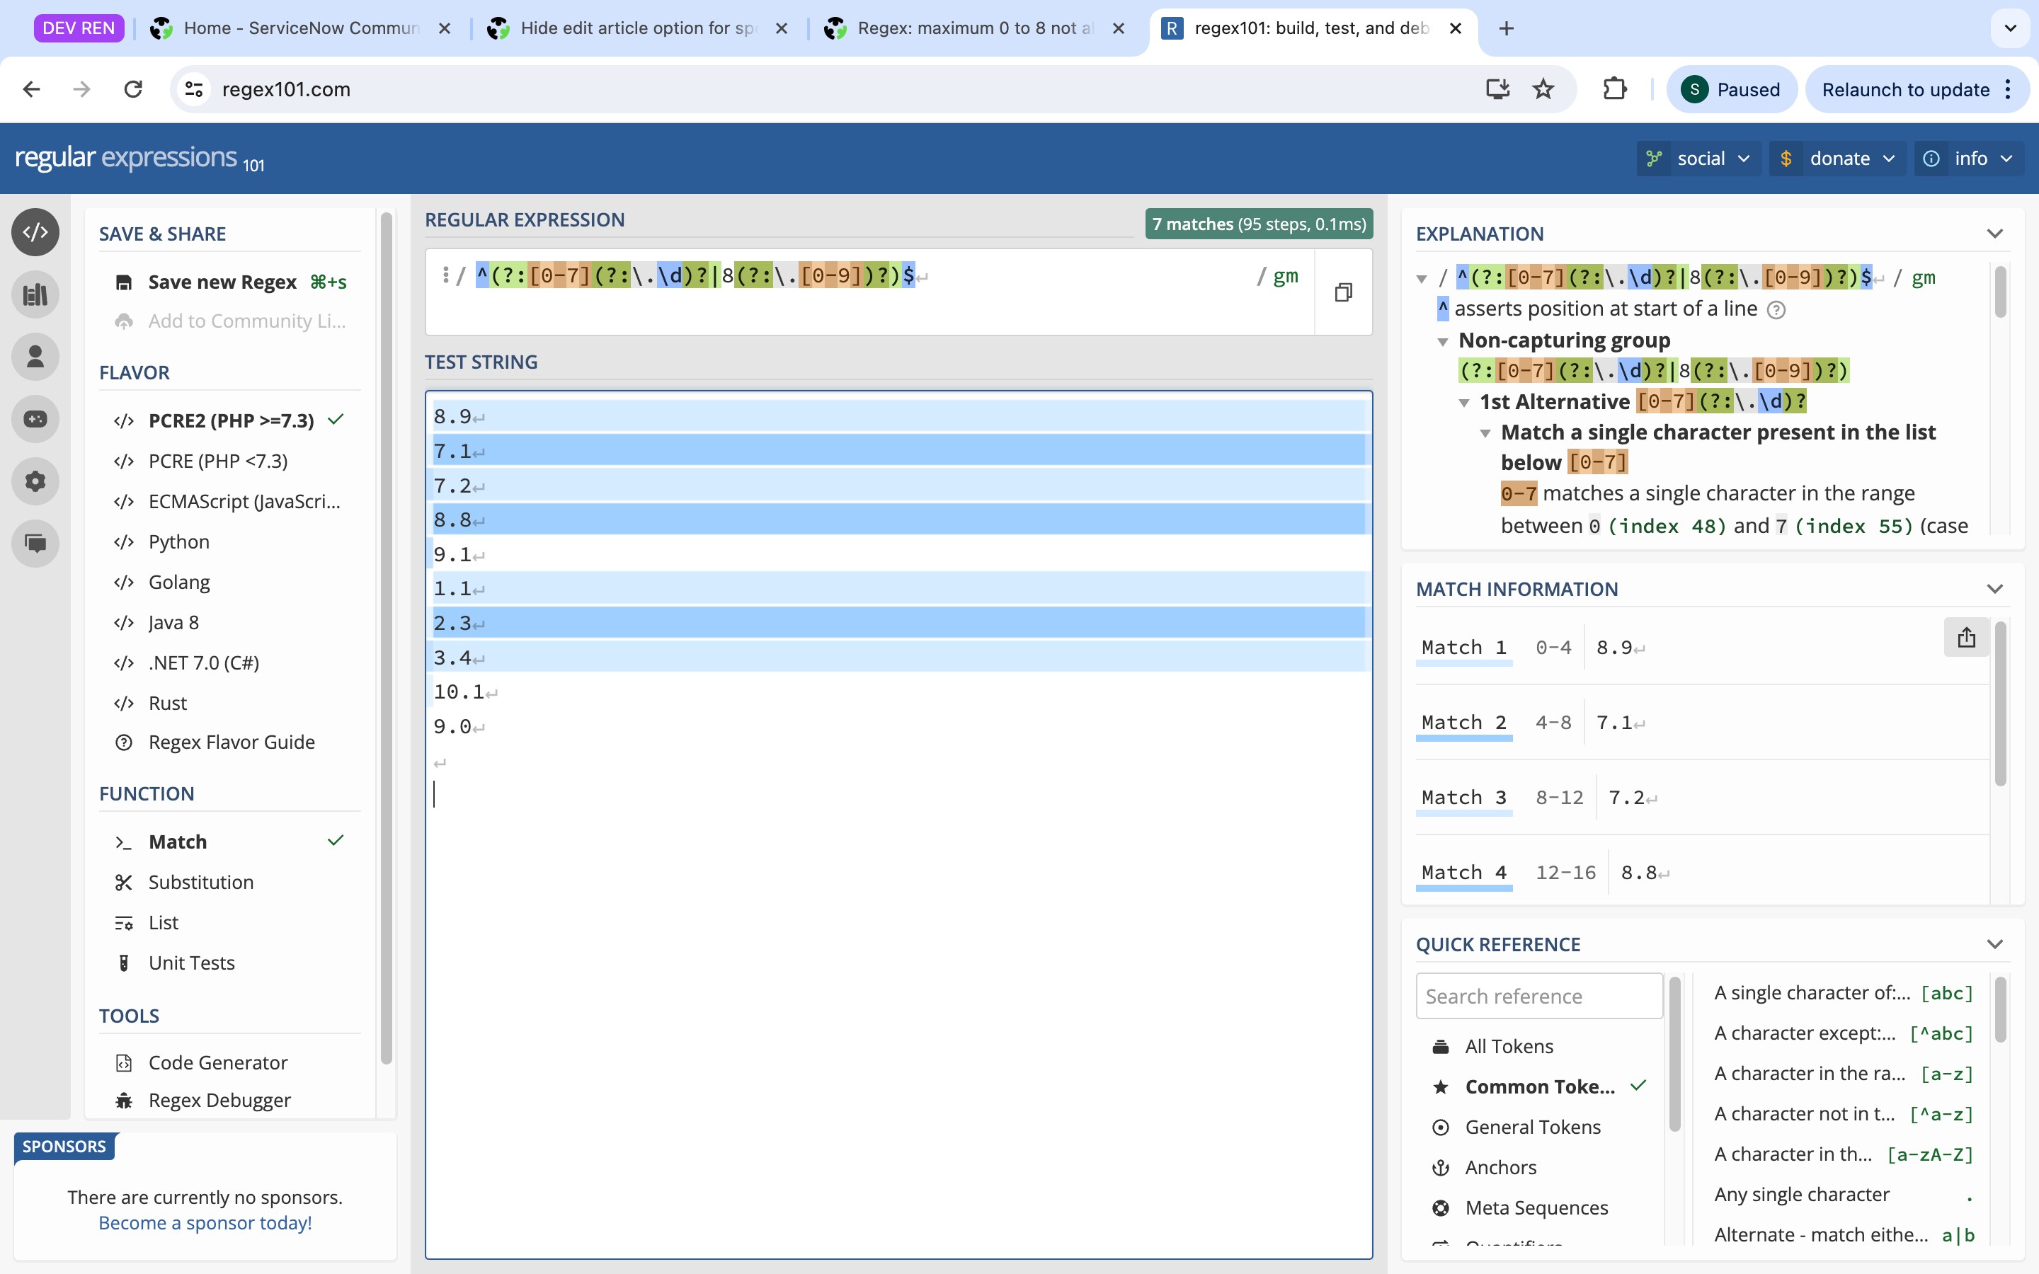Select PCRE2 (PHP >=7.3) flavor
The width and height of the screenshot is (2039, 1274).
(229, 420)
